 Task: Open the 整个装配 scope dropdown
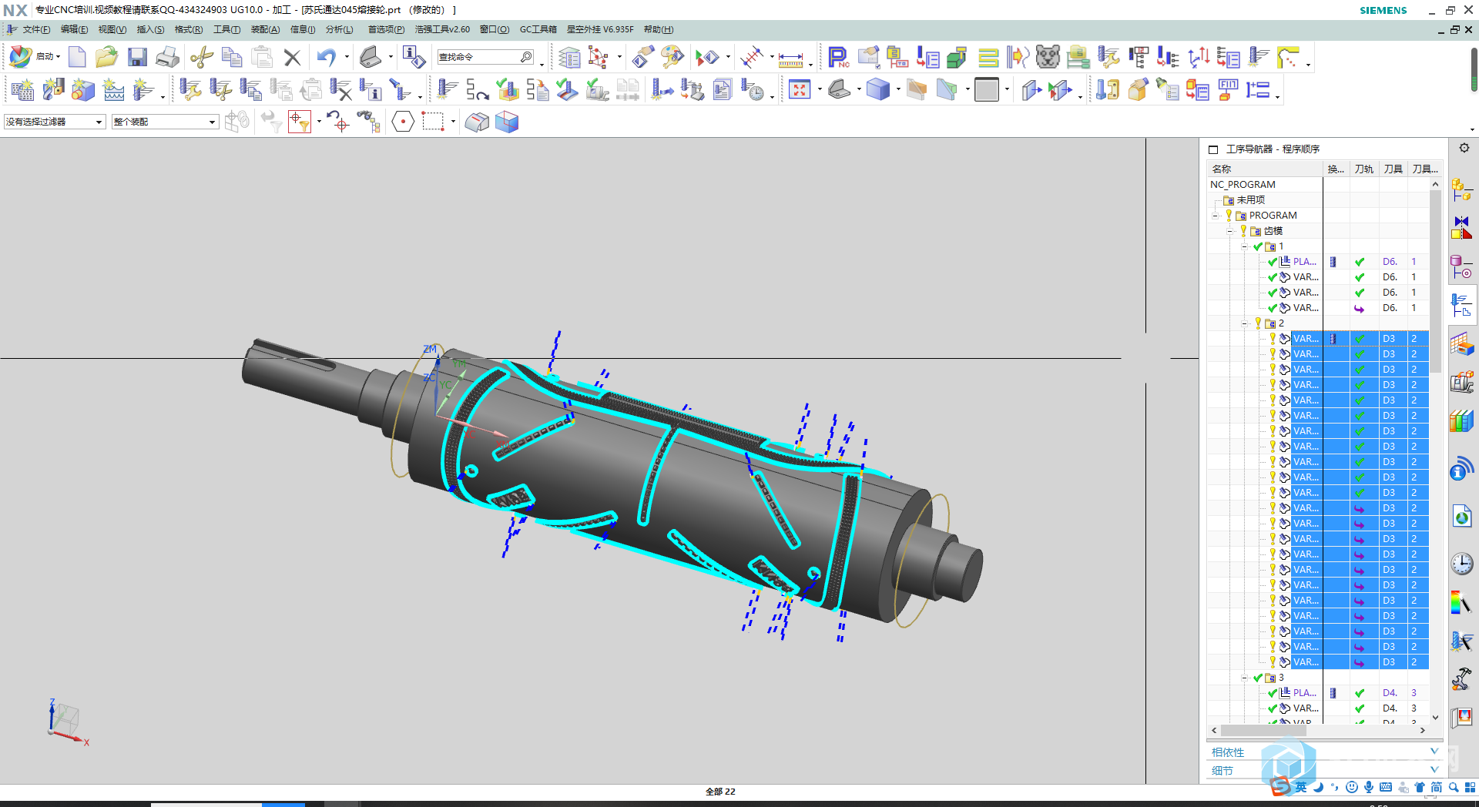coord(165,122)
